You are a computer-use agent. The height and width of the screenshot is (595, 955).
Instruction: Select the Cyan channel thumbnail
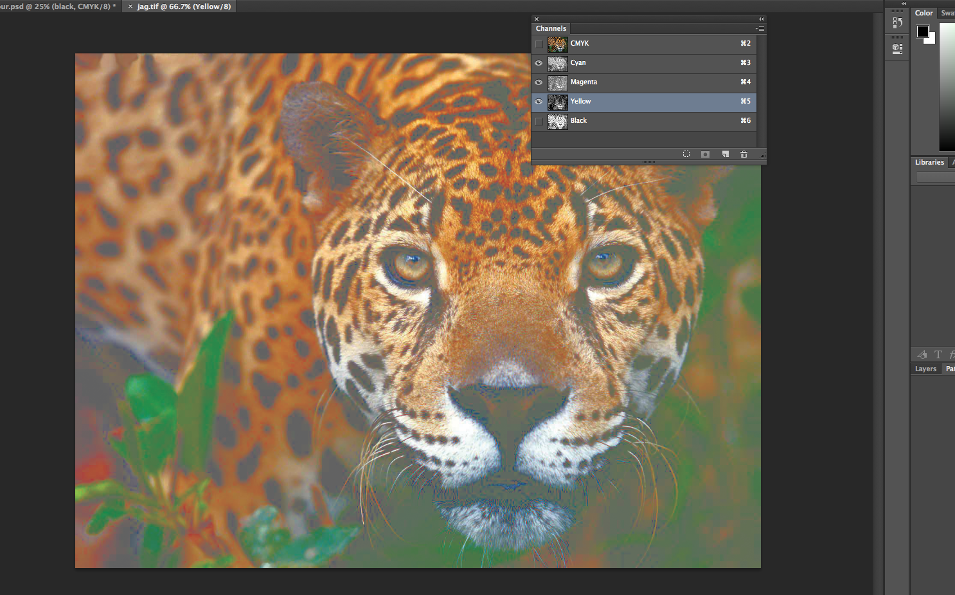[x=557, y=63]
